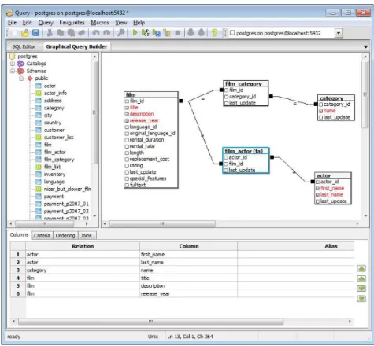Click the Undo arrow icon
The image size is (374, 346).
[x=96, y=33]
